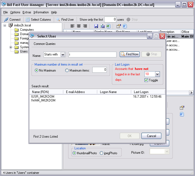Viewport: 195px width, 176px height.
Task: Click the Show only the first users field
Action: 110,20
